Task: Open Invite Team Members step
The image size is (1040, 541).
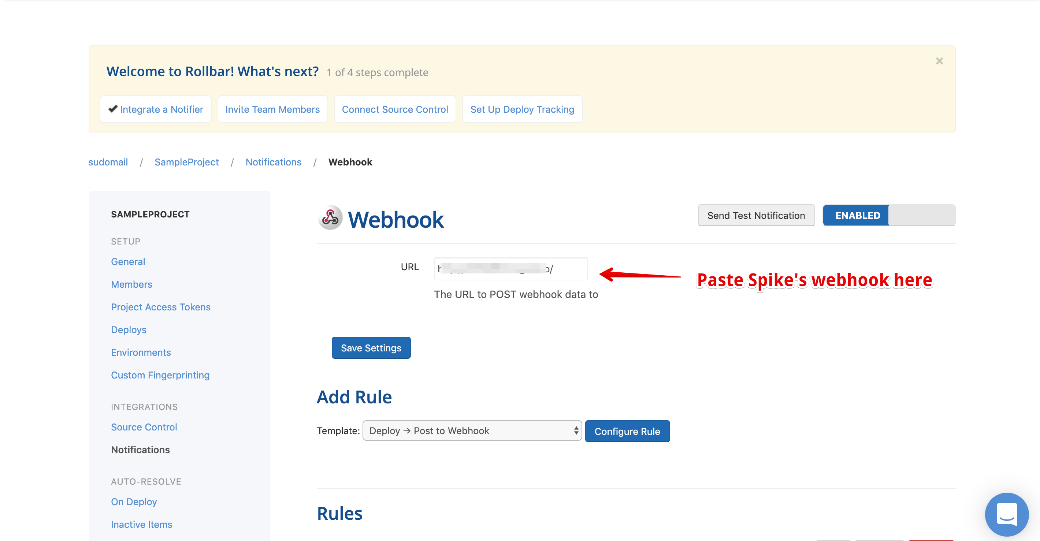Action: coord(272,109)
